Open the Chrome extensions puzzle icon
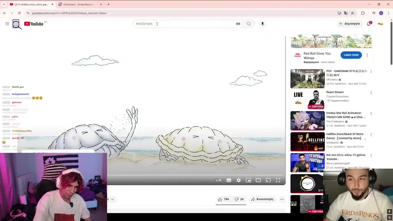Screen dimensions: 393x221 [x=363, y=13]
